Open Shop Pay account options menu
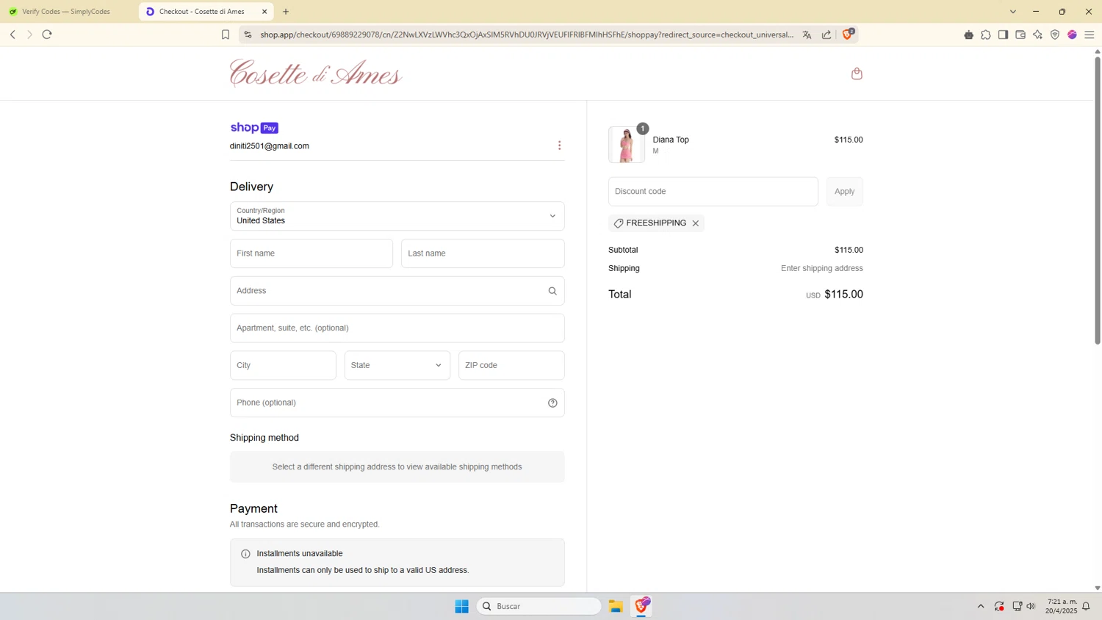1102x620 pixels. [559, 145]
